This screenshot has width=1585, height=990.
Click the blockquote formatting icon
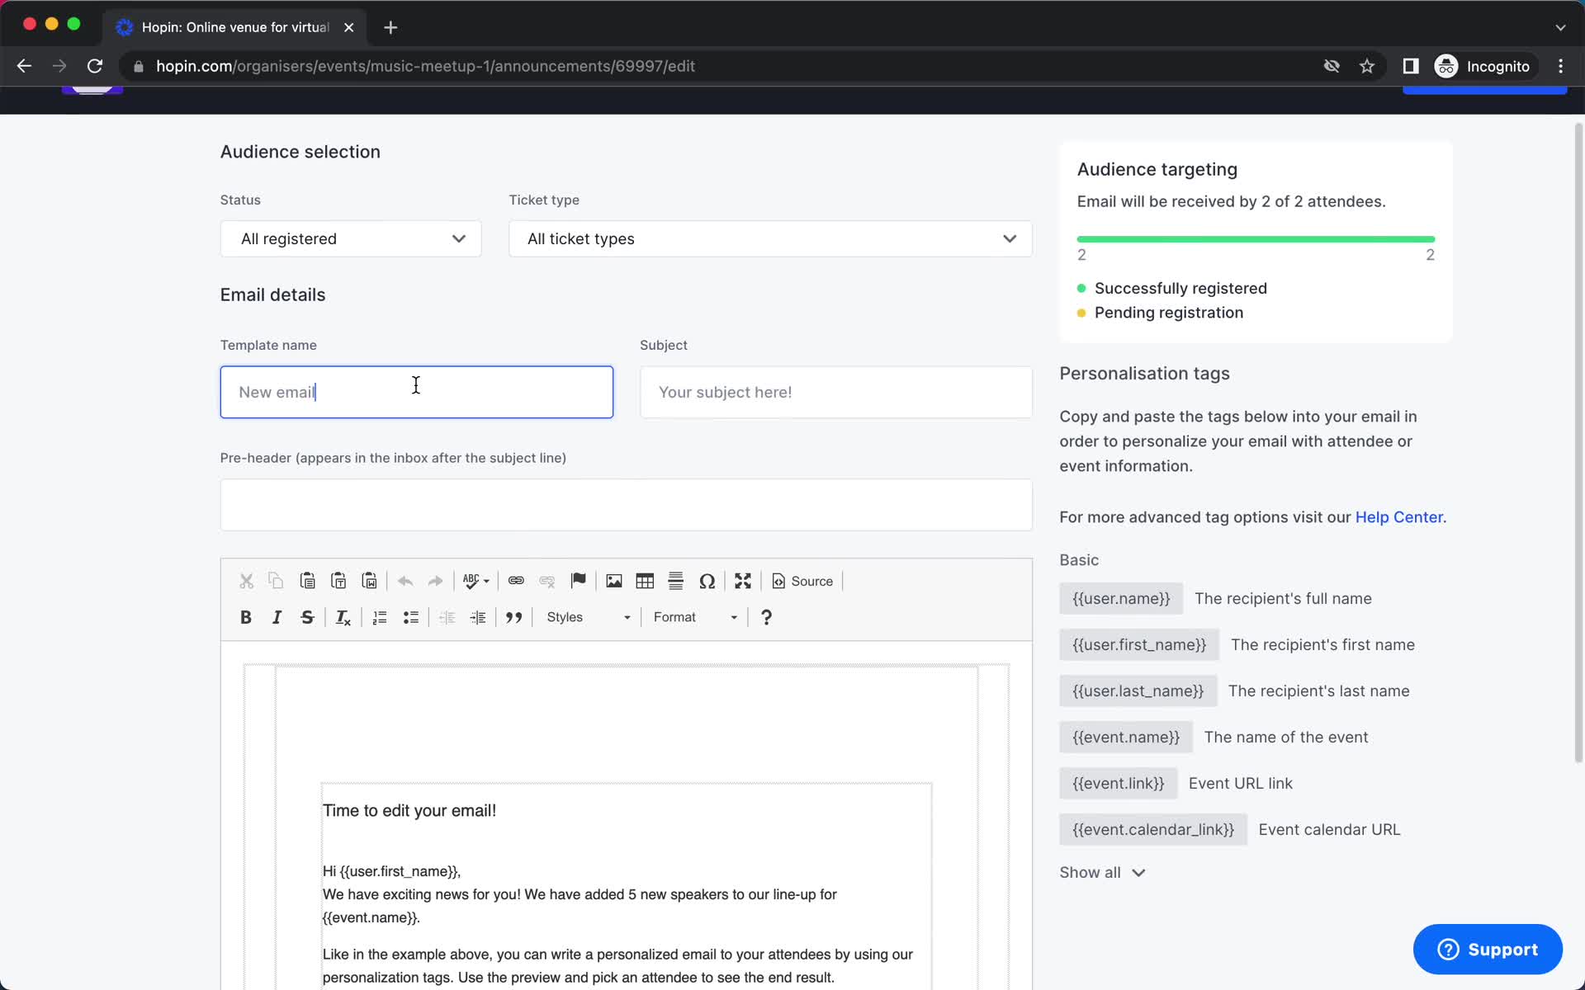click(x=513, y=616)
